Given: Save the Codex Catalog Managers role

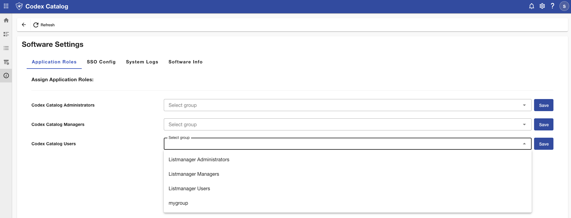Looking at the screenshot, I should pos(543,124).
